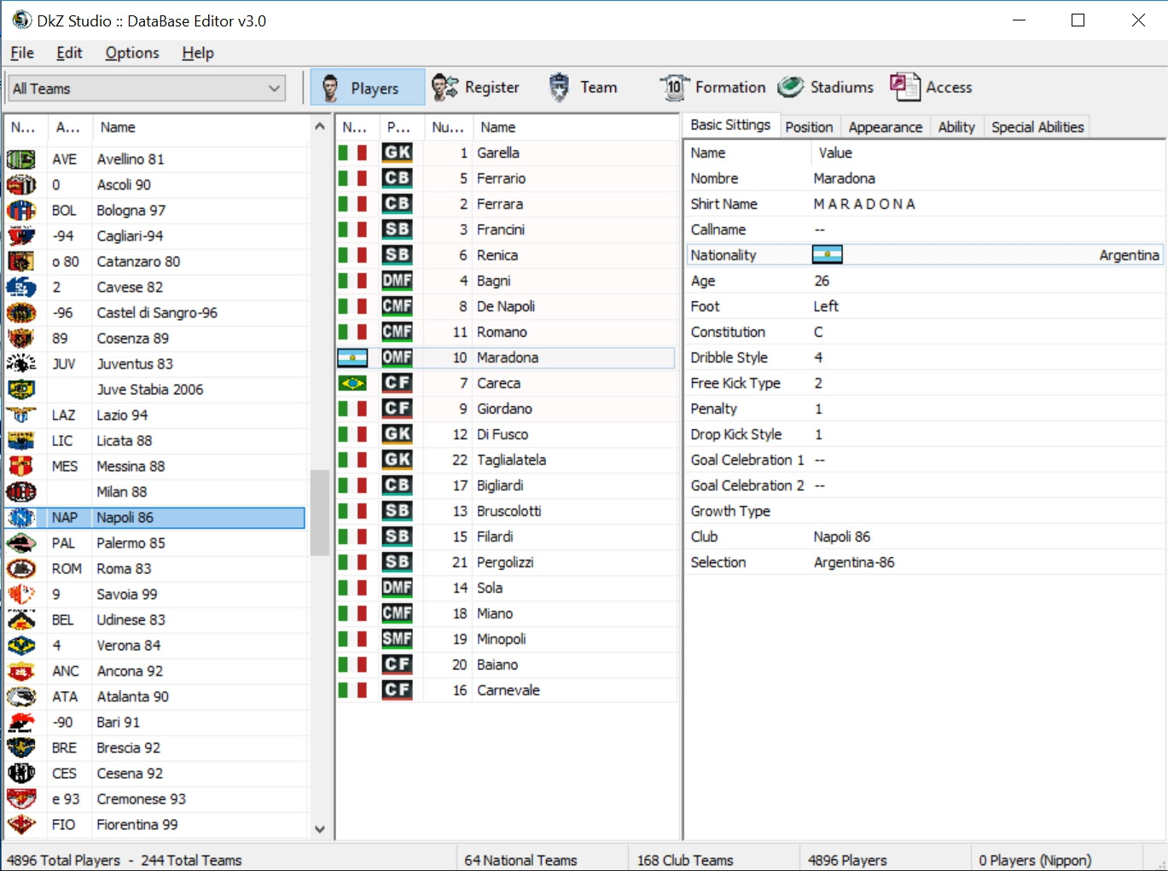The height and width of the screenshot is (871, 1168).
Task: Click the Ascoli 90 team crest icon
Action: click(x=21, y=185)
